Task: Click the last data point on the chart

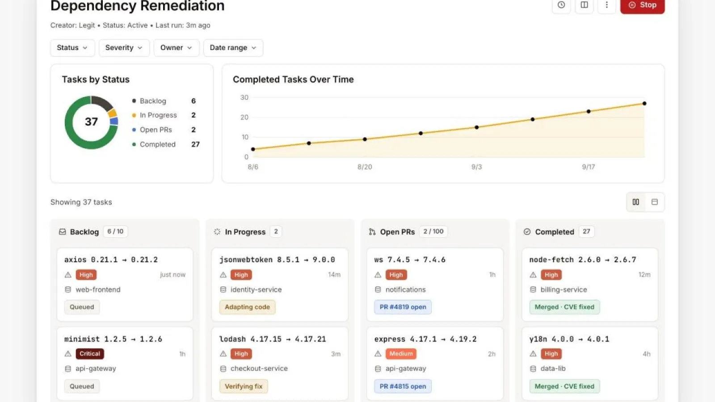Action: tap(644, 104)
